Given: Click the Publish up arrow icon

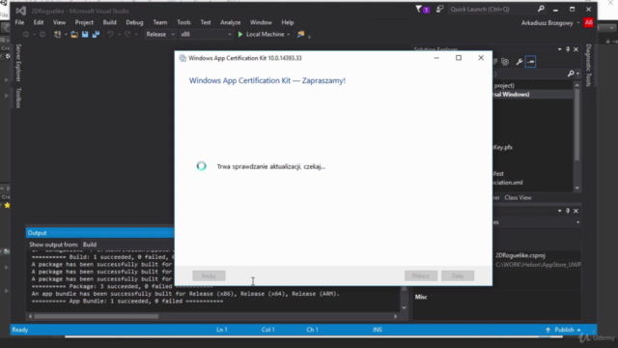Looking at the screenshot, I should point(548,330).
